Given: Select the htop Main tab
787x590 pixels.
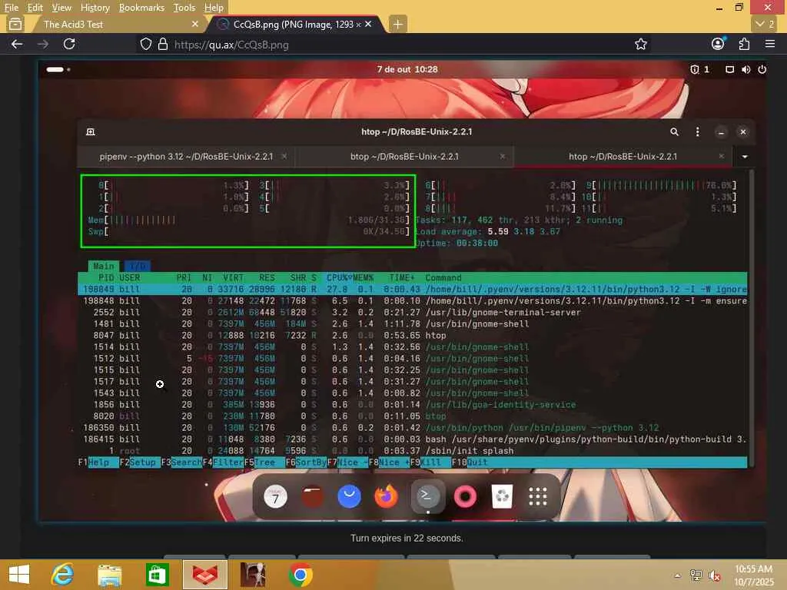Looking at the screenshot, I should pyautogui.click(x=104, y=266).
